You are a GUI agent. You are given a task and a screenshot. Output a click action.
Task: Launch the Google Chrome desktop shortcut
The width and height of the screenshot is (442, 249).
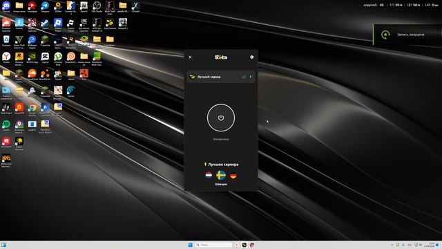click(x=32, y=109)
